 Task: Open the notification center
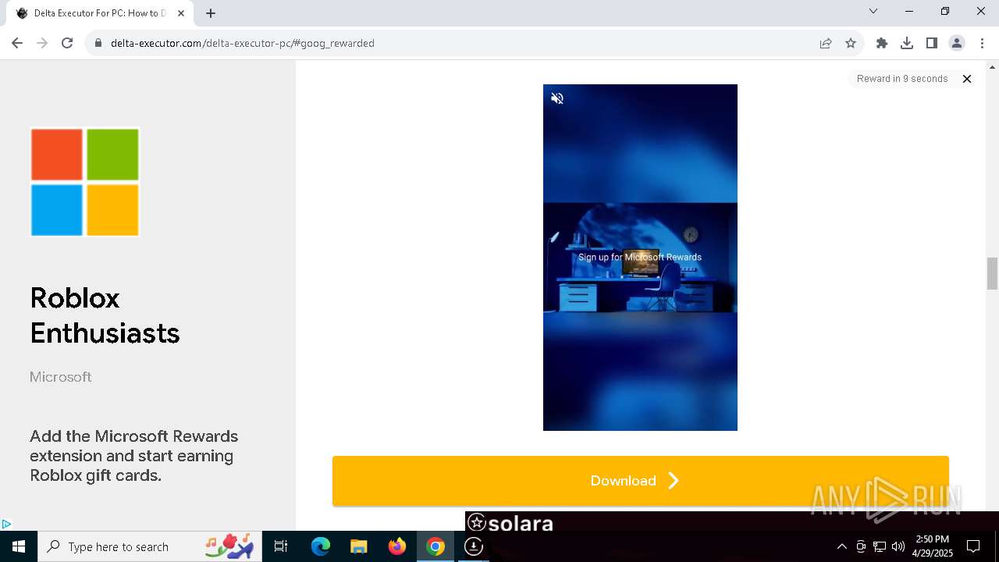click(973, 546)
